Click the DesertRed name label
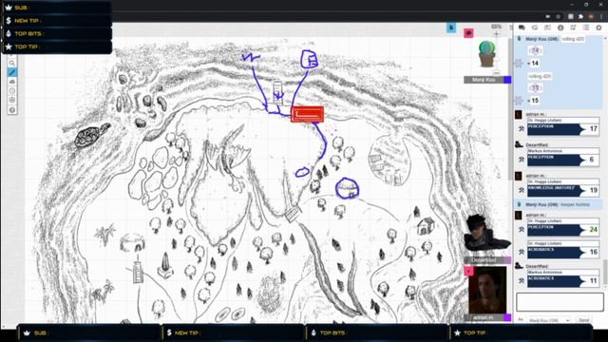 click(484, 260)
